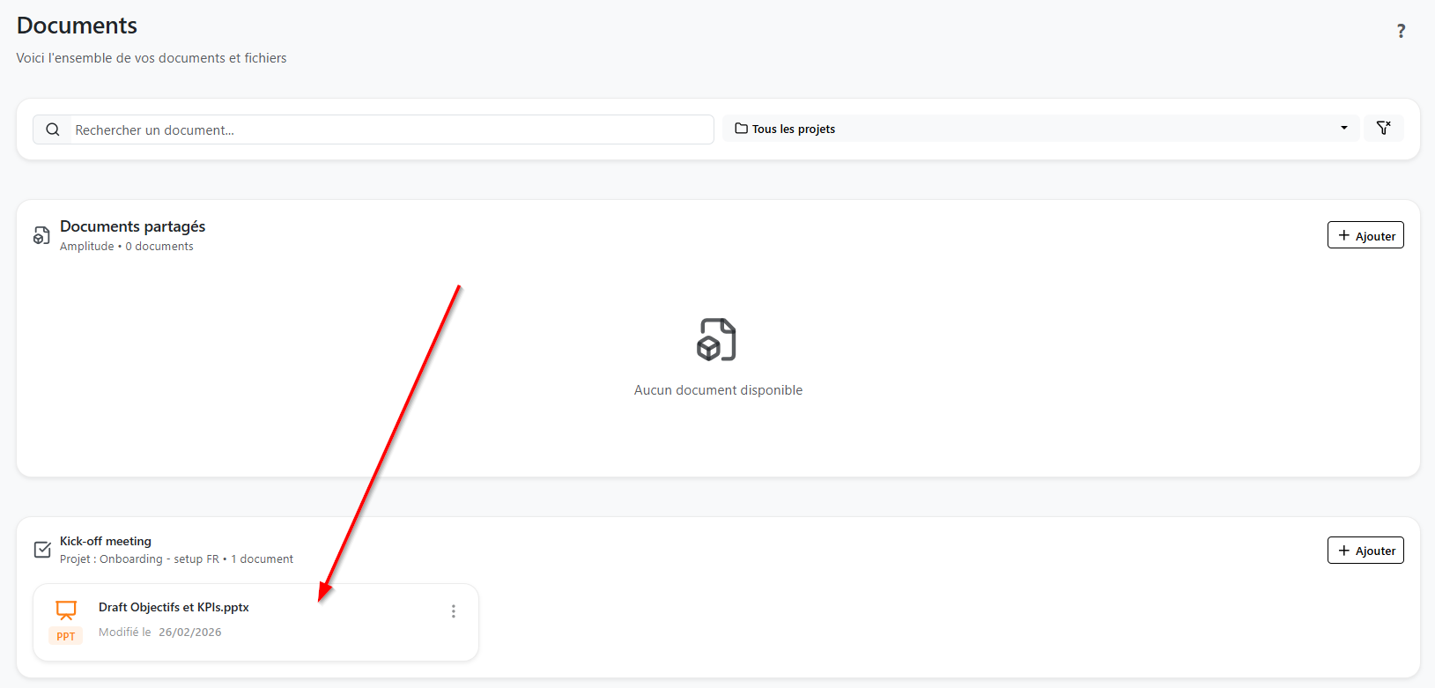This screenshot has width=1435, height=688.
Task: Click the Kick-off meeting section title
Action: tap(106, 541)
